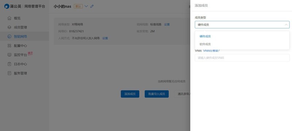The height and width of the screenshot is (131, 292).
Task: Open 智能网络 in the sidebar
Action: coord(24,36)
